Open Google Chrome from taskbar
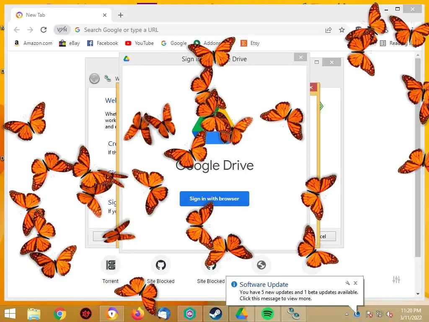The image size is (429, 322). point(59,314)
